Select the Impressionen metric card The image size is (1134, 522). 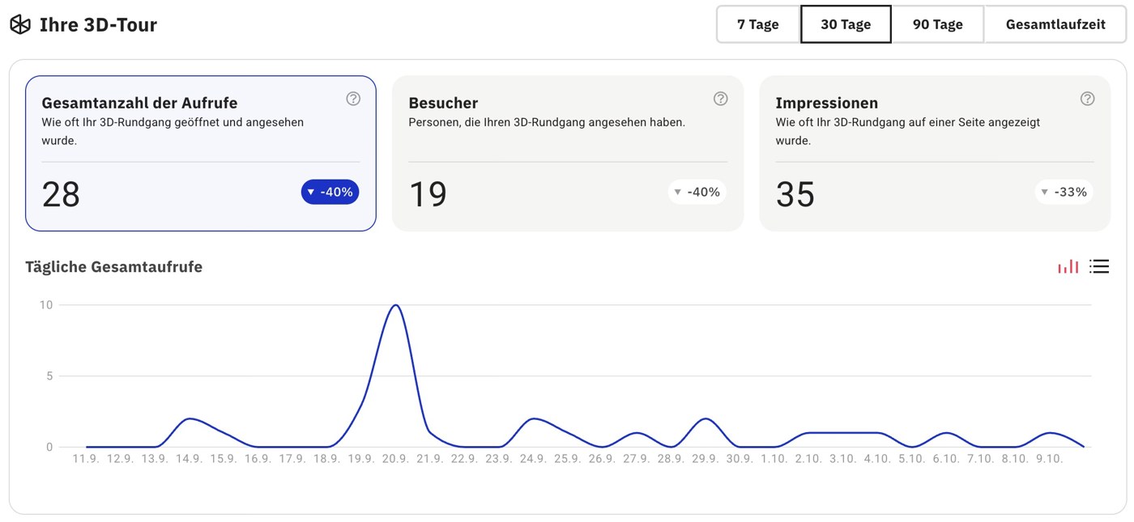point(935,154)
